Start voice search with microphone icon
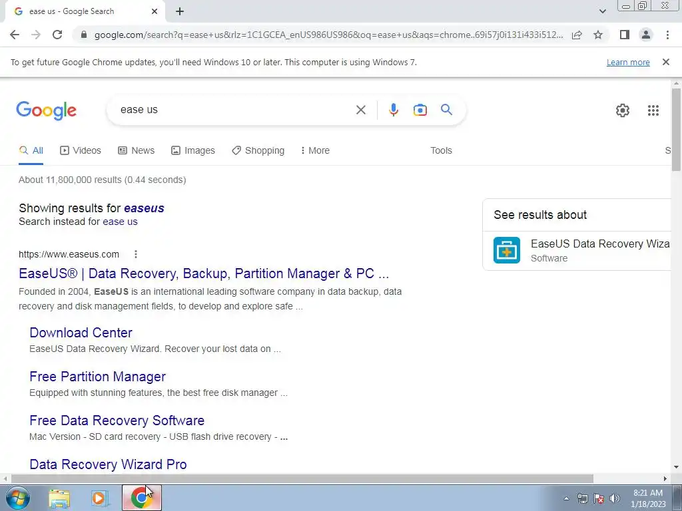The image size is (682, 511). point(393,110)
